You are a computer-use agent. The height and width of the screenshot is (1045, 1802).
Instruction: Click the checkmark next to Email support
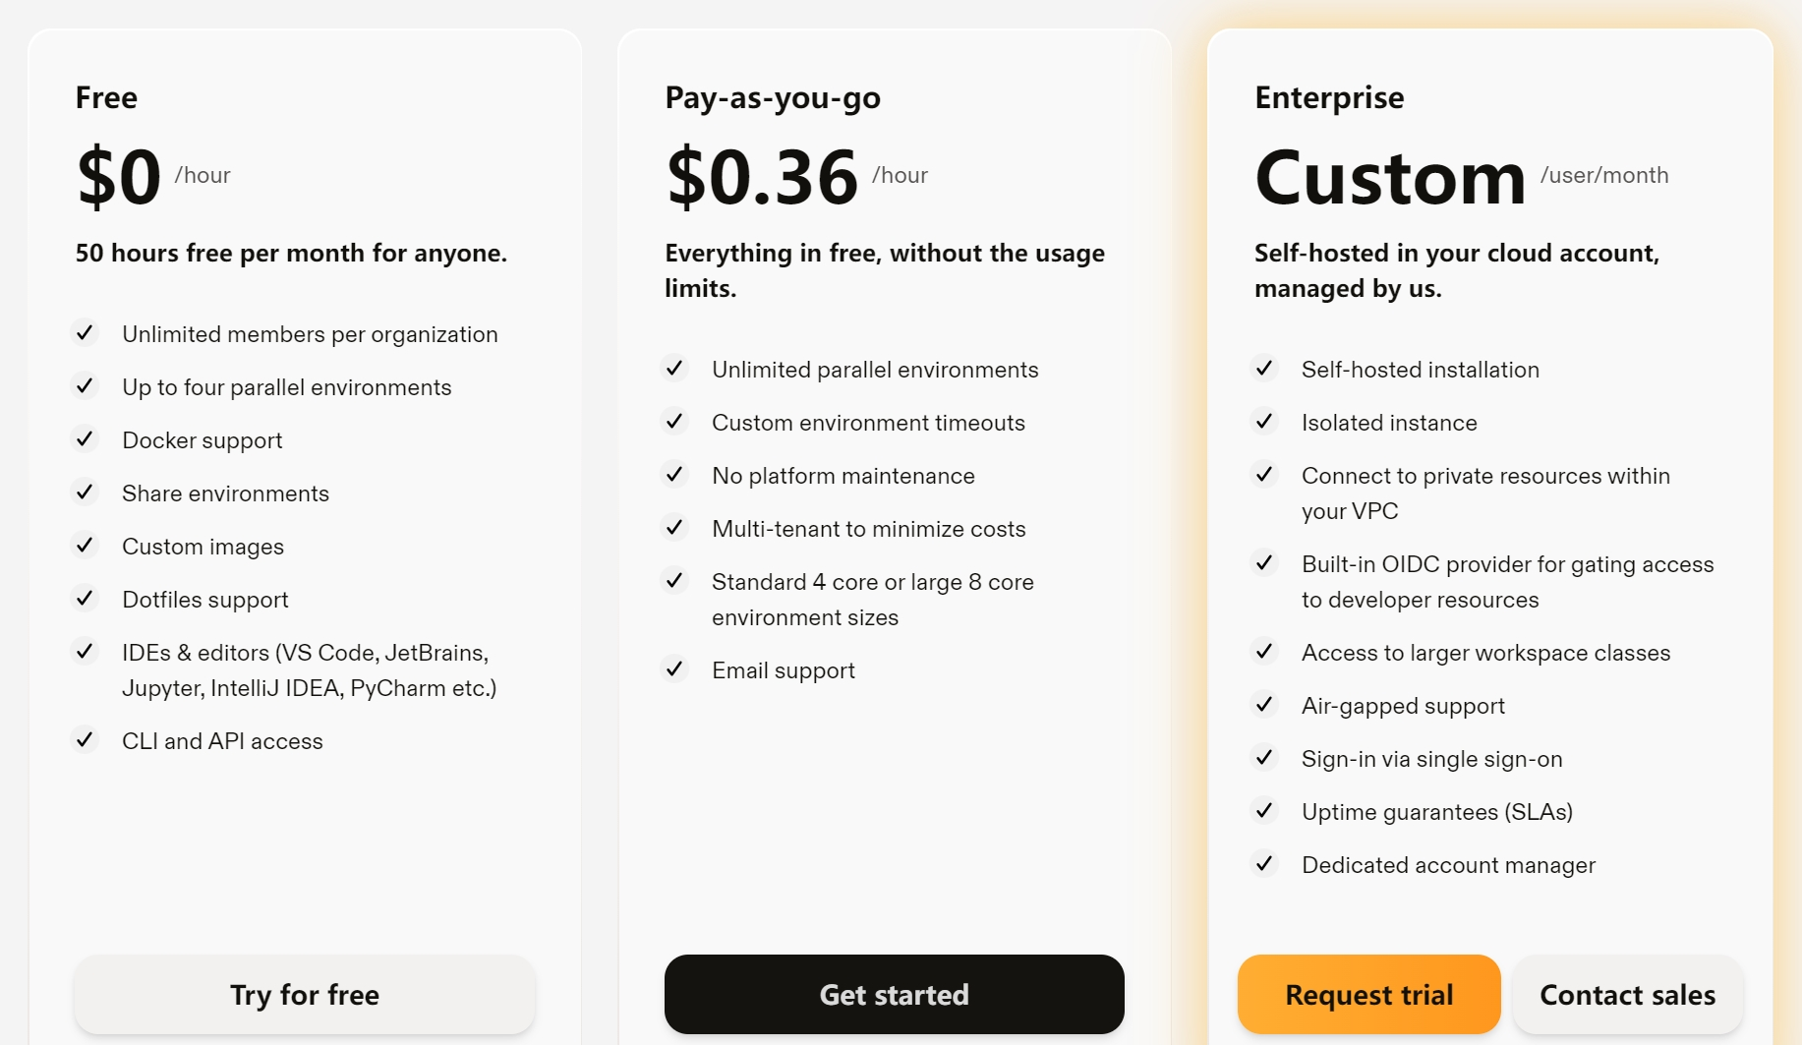pyautogui.click(x=675, y=669)
